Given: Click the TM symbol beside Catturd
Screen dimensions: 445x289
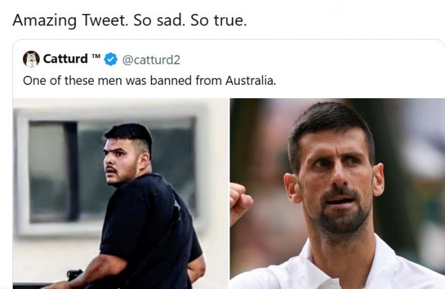Looking at the screenshot, I should (96, 57).
